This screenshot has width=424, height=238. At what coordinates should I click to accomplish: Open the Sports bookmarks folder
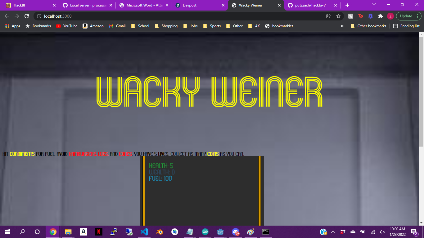tap(212, 26)
